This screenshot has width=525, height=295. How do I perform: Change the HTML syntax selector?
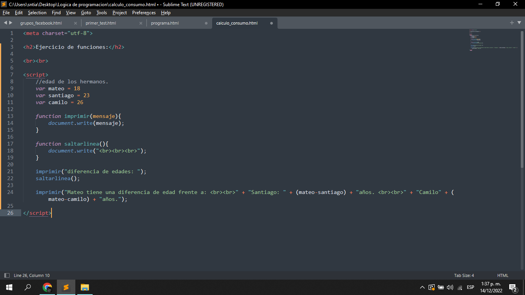coord(503,275)
